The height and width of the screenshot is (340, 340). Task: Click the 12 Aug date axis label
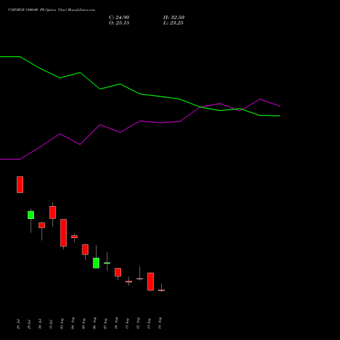(138, 323)
